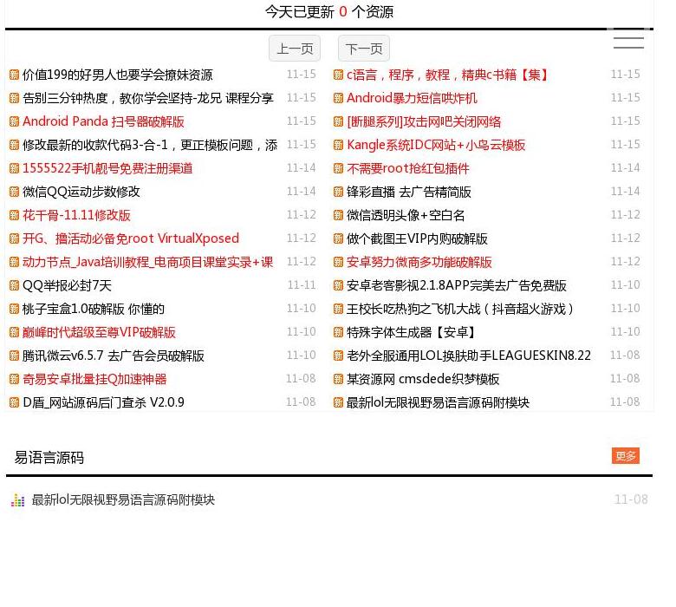The height and width of the screenshot is (607, 676).
Task: Open Android Panda 扫号器破解版 link
Action: (x=103, y=121)
